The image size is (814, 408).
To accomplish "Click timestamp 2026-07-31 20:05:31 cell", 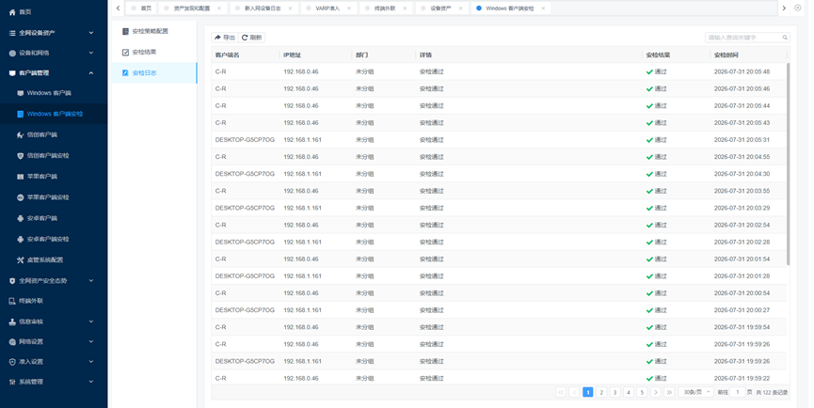I will [742, 140].
